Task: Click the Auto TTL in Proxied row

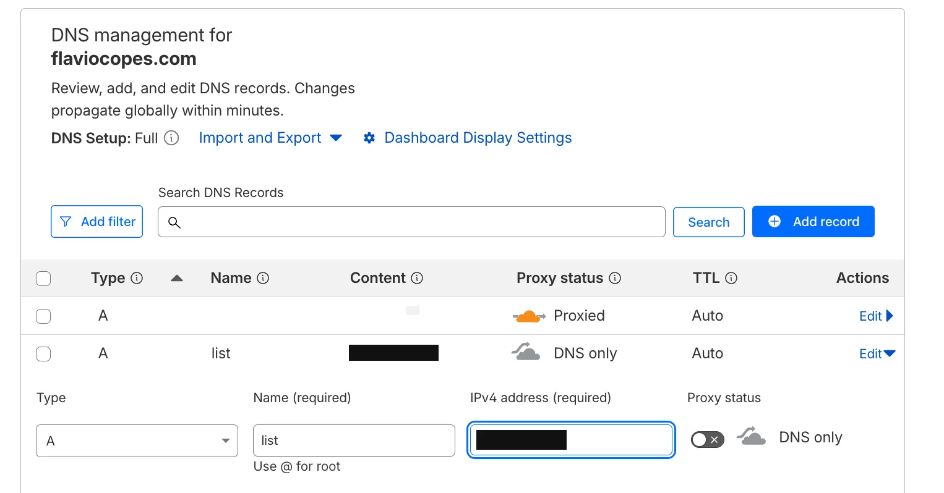Action: pos(708,316)
